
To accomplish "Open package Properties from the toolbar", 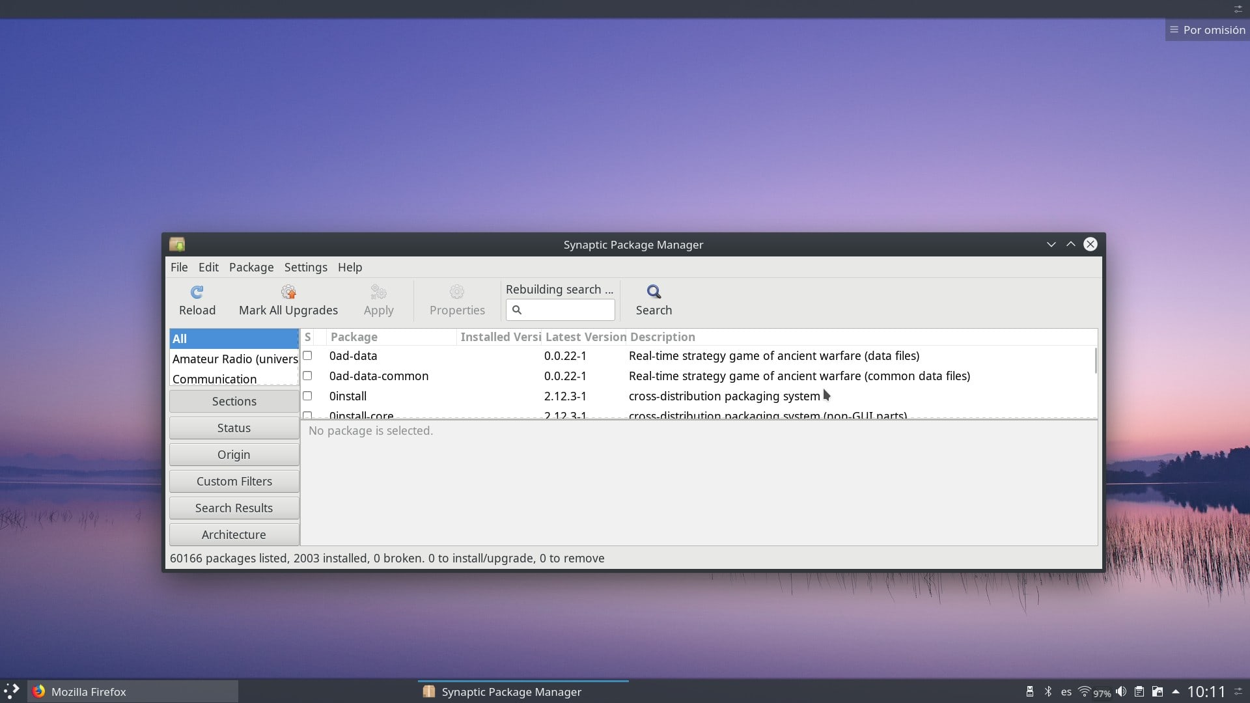I will click(457, 300).
